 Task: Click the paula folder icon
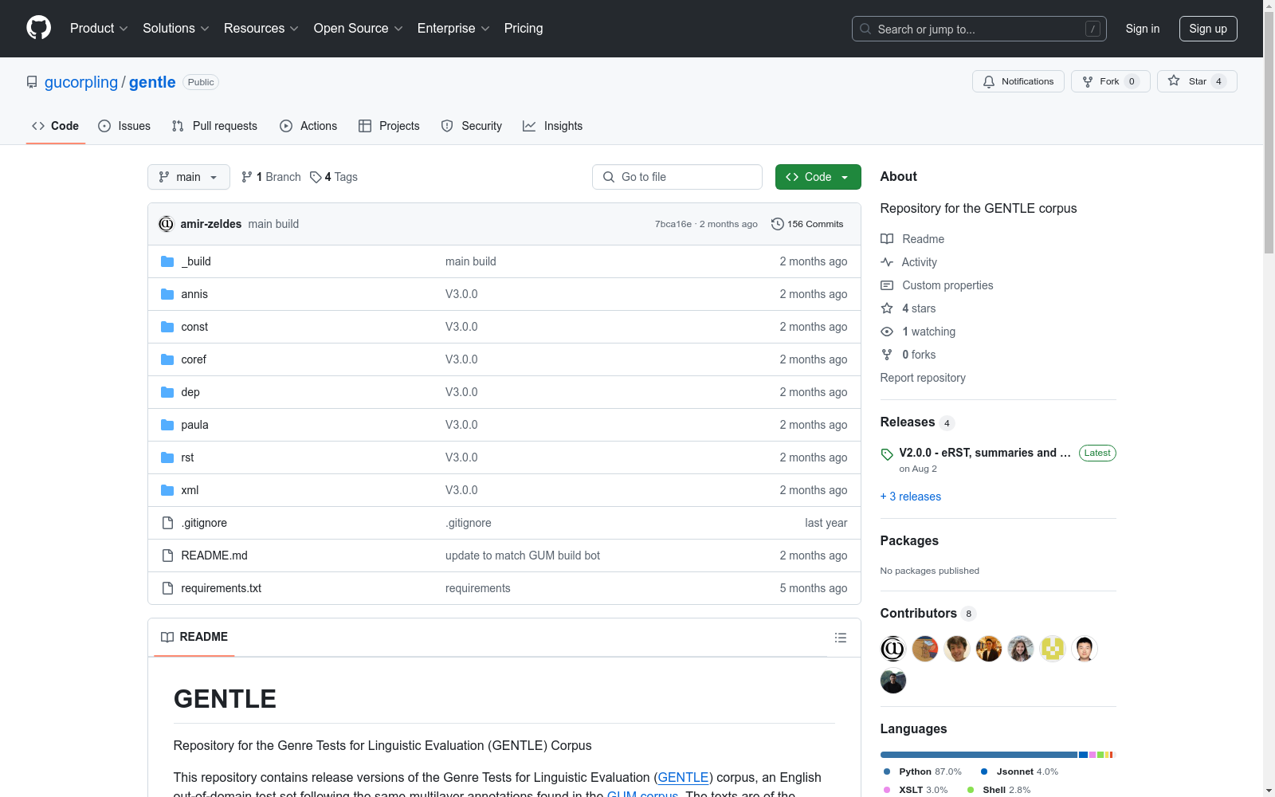click(167, 425)
